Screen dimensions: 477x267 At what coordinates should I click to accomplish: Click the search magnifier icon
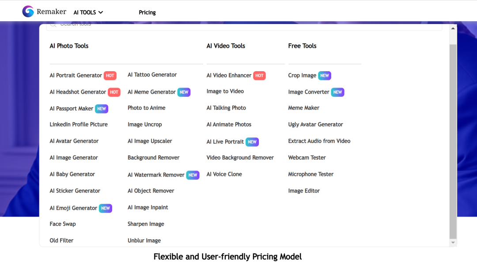pos(53,25)
